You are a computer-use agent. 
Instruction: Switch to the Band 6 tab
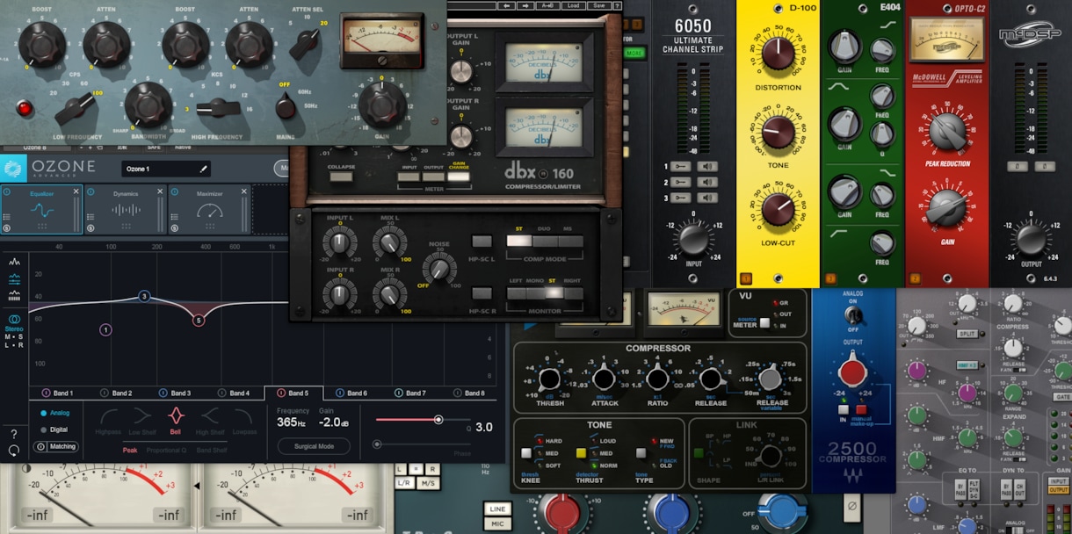point(351,393)
